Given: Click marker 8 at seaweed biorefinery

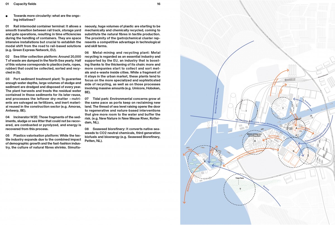Looking at the screenshot, I should click(x=205, y=161).
